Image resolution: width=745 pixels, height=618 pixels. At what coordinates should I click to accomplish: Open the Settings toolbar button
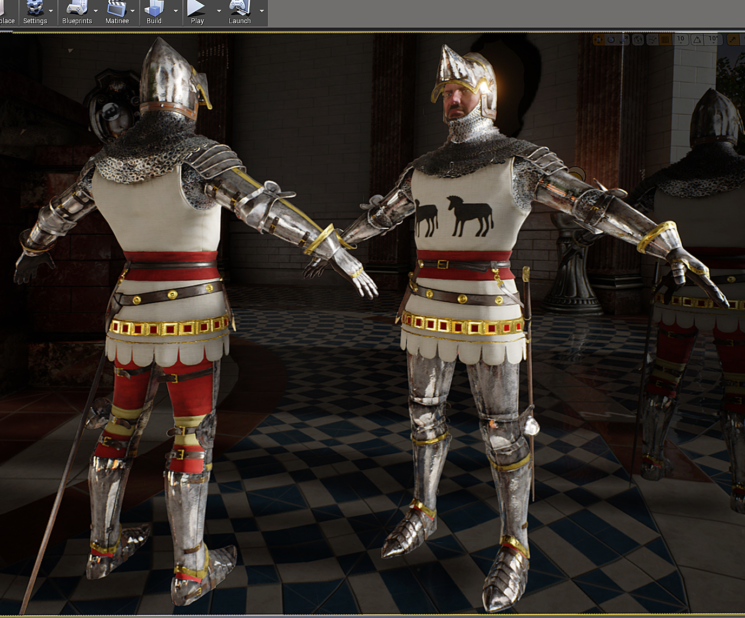pos(35,13)
